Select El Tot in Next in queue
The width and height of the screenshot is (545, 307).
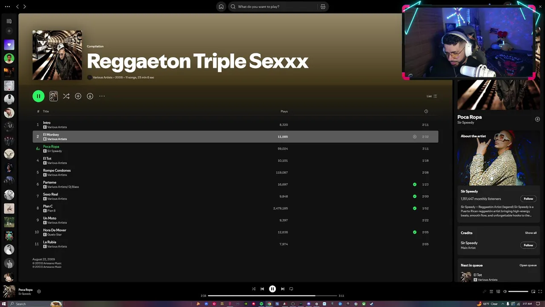(x=499, y=277)
